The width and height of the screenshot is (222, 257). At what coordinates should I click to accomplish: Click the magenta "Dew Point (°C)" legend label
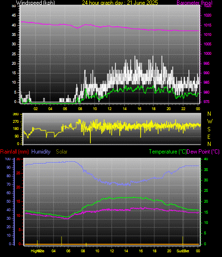pyautogui.click(x=203, y=152)
